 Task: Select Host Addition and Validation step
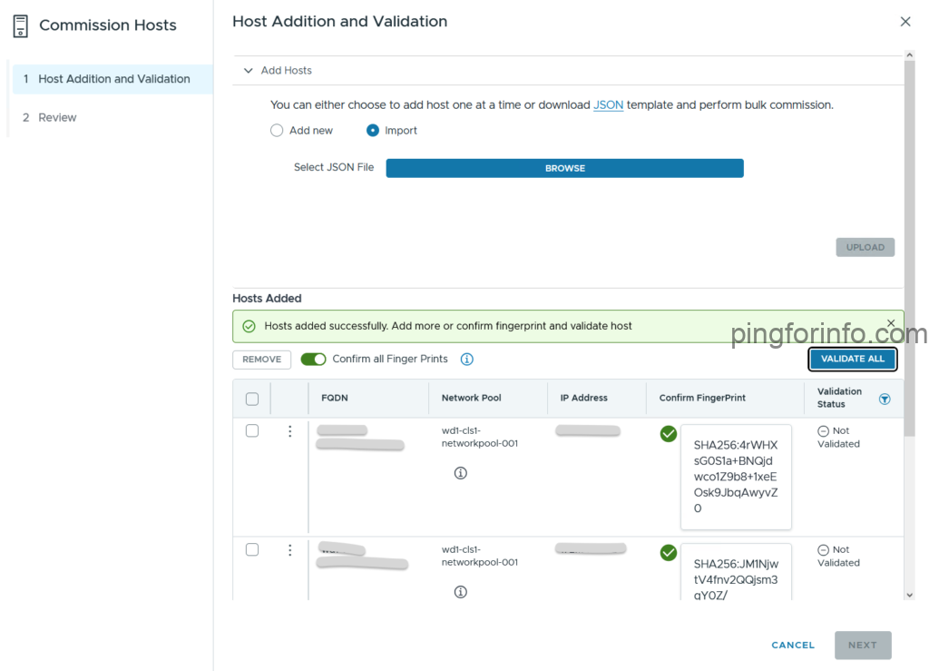tap(113, 79)
